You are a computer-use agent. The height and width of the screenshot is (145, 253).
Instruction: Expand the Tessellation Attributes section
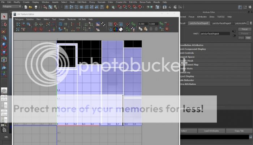point(215,45)
